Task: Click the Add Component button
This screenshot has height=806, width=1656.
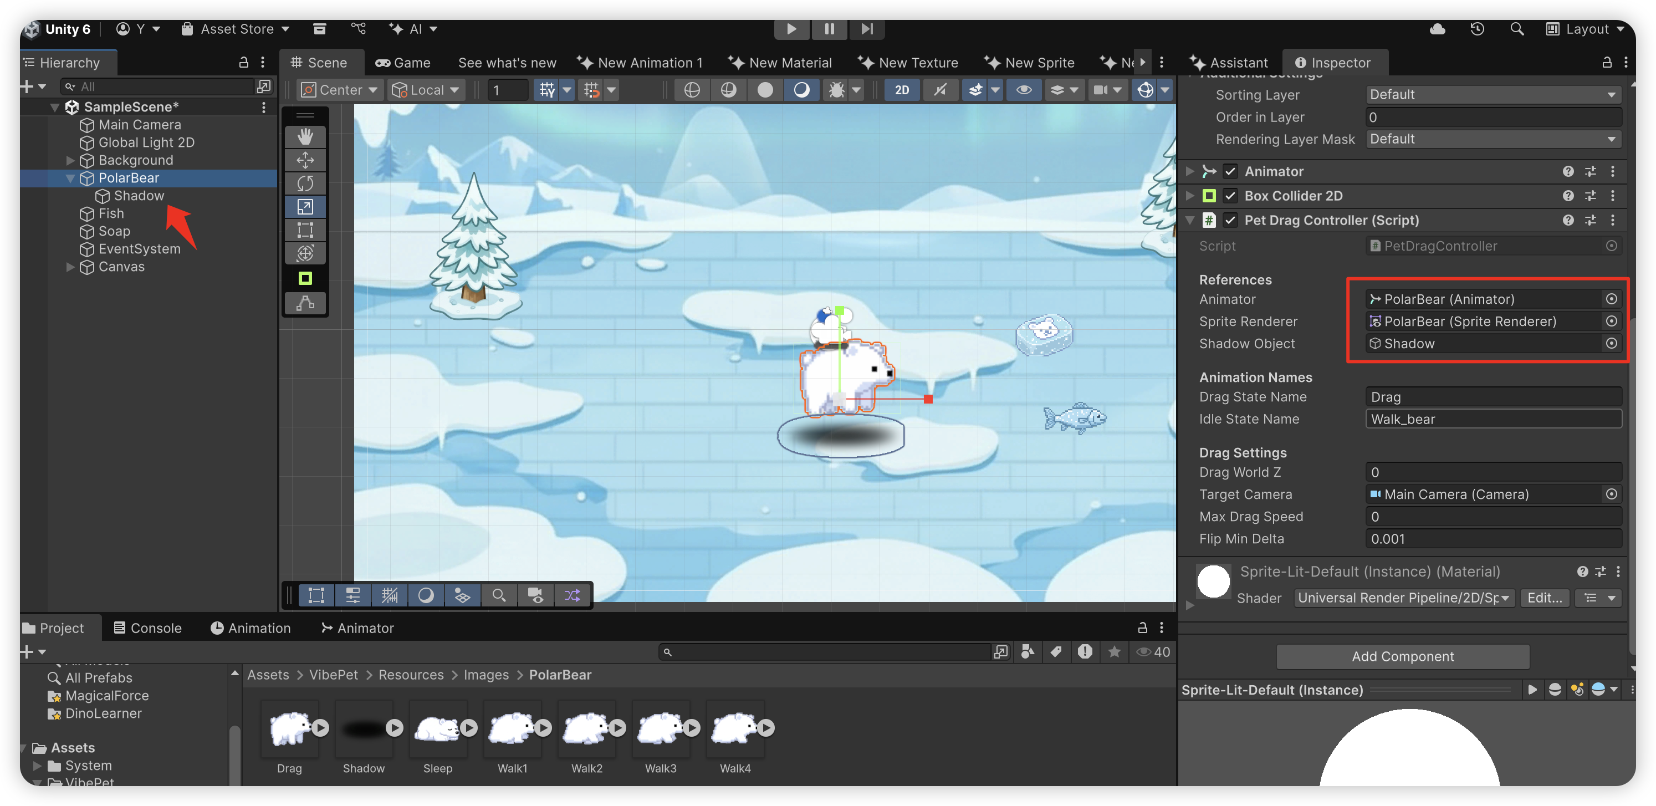Action: point(1402,656)
